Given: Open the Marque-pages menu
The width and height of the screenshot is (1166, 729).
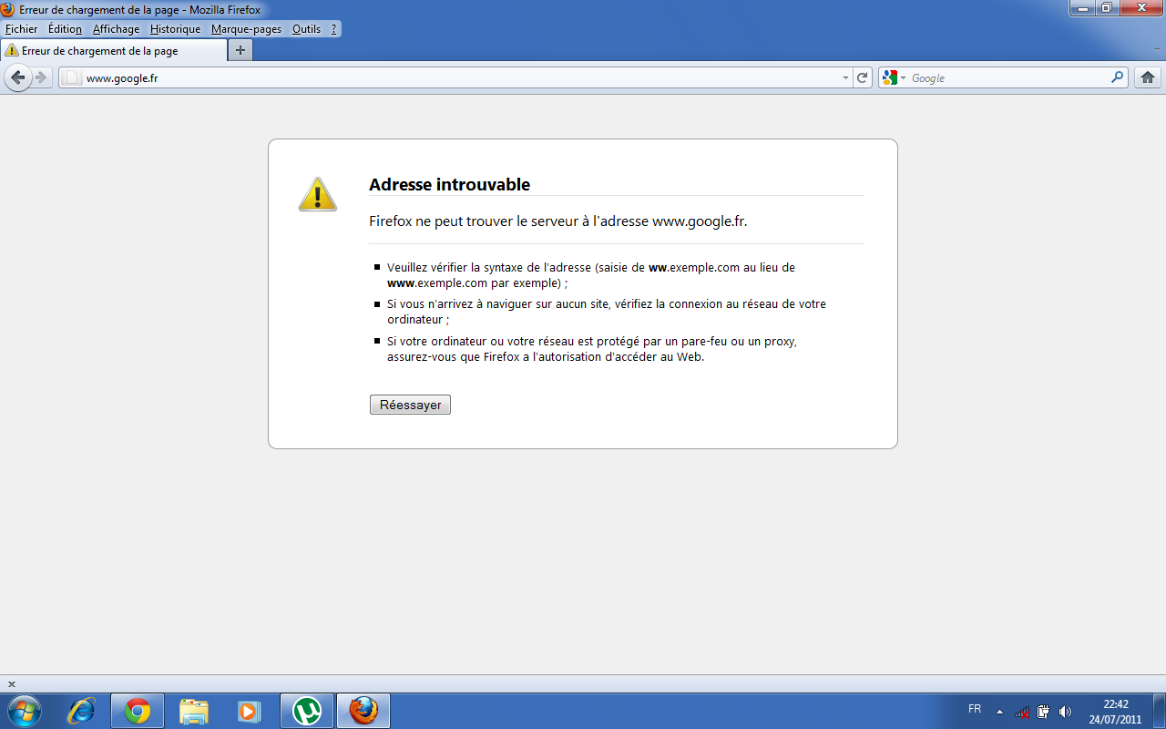Looking at the screenshot, I should [248, 29].
